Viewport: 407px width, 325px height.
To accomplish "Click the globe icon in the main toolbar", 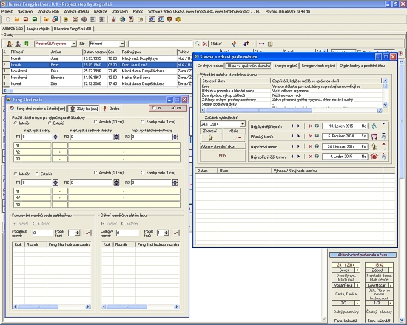I will coord(122,19).
